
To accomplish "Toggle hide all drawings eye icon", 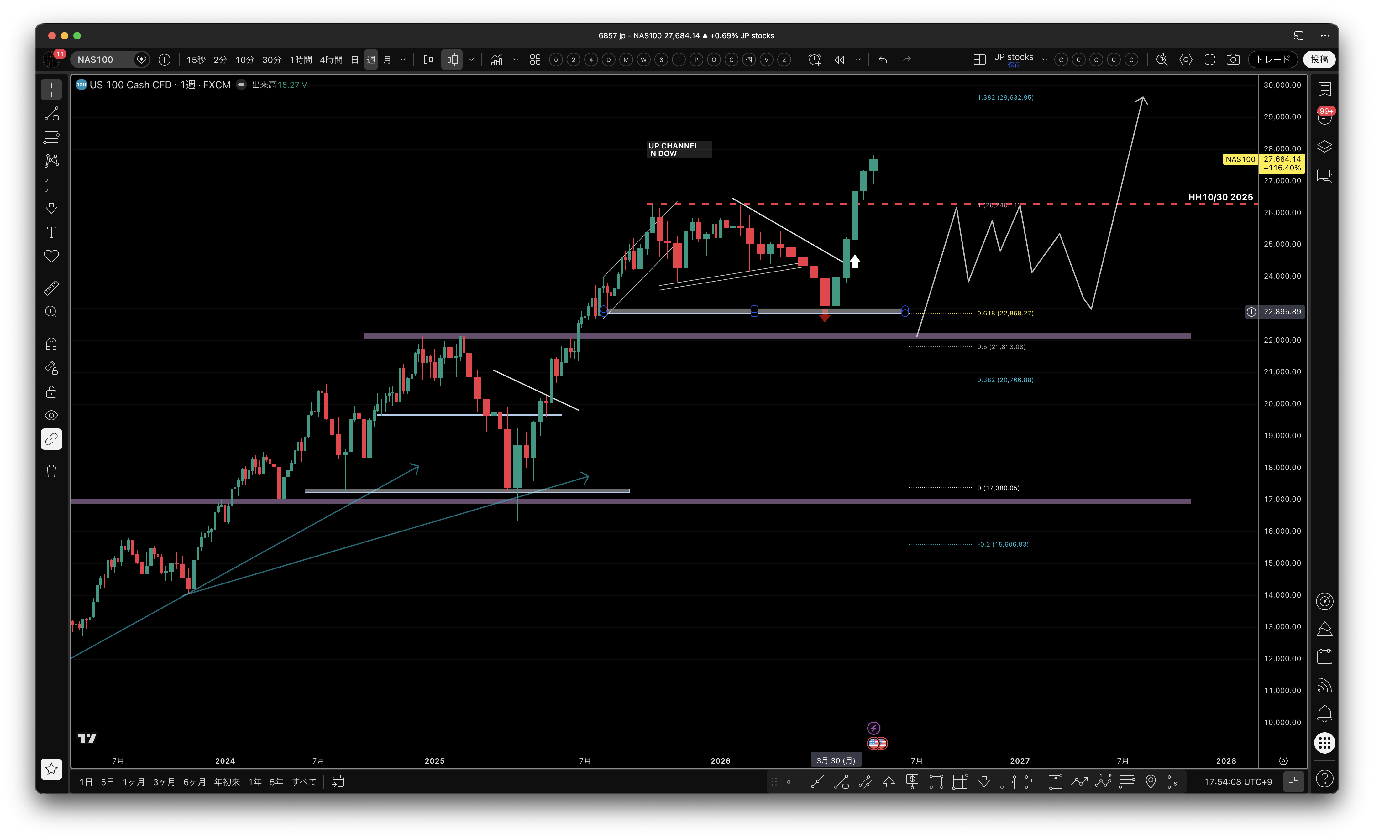I will pos(51,415).
